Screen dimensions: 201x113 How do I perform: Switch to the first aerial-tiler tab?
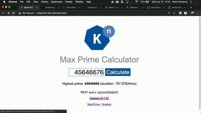[x=156, y=8]
